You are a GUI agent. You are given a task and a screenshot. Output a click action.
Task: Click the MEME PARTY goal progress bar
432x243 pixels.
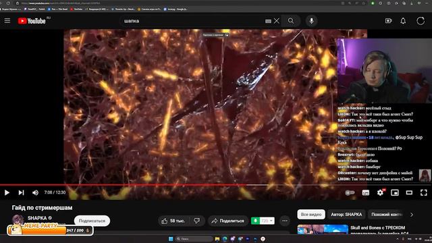[51, 230]
